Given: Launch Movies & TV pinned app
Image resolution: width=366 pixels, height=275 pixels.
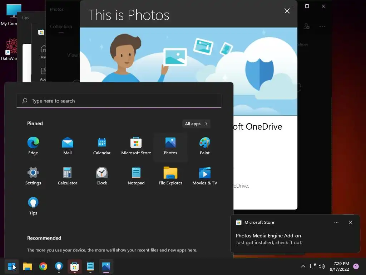Looking at the screenshot, I should [x=205, y=176].
